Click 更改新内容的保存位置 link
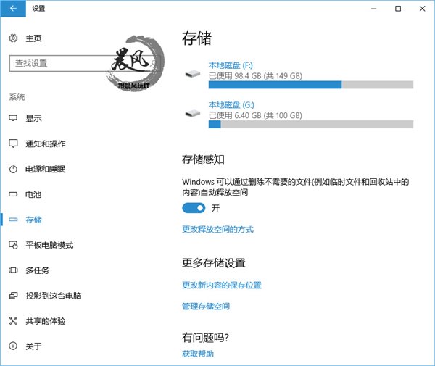This screenshot has height=366, width=435. (x=222, y=285)
